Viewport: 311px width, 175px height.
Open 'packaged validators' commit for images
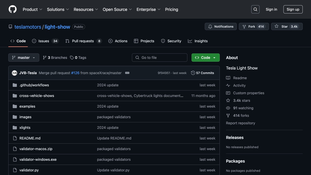pos(114,117)
